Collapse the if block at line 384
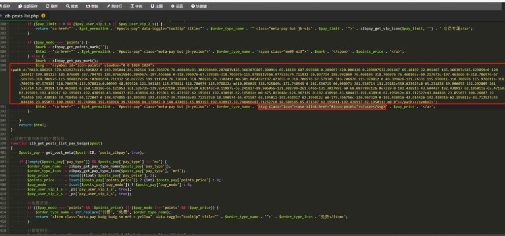This screenshot has height=236, width=505. [8, 42]
